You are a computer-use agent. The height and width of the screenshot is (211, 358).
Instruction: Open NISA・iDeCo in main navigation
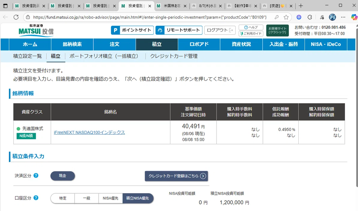click(x=326, y=44)
